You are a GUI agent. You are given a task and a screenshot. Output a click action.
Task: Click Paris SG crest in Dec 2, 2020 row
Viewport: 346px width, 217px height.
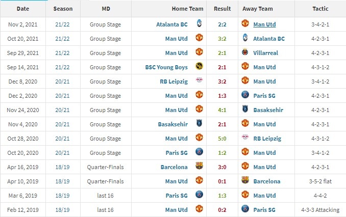pos(245,95)
